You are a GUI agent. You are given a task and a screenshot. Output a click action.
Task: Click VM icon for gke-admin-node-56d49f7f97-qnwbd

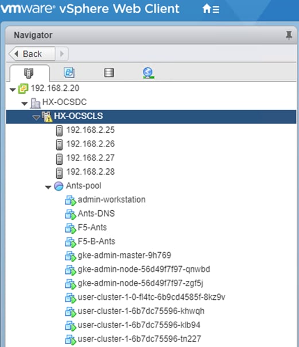[71, 270]
